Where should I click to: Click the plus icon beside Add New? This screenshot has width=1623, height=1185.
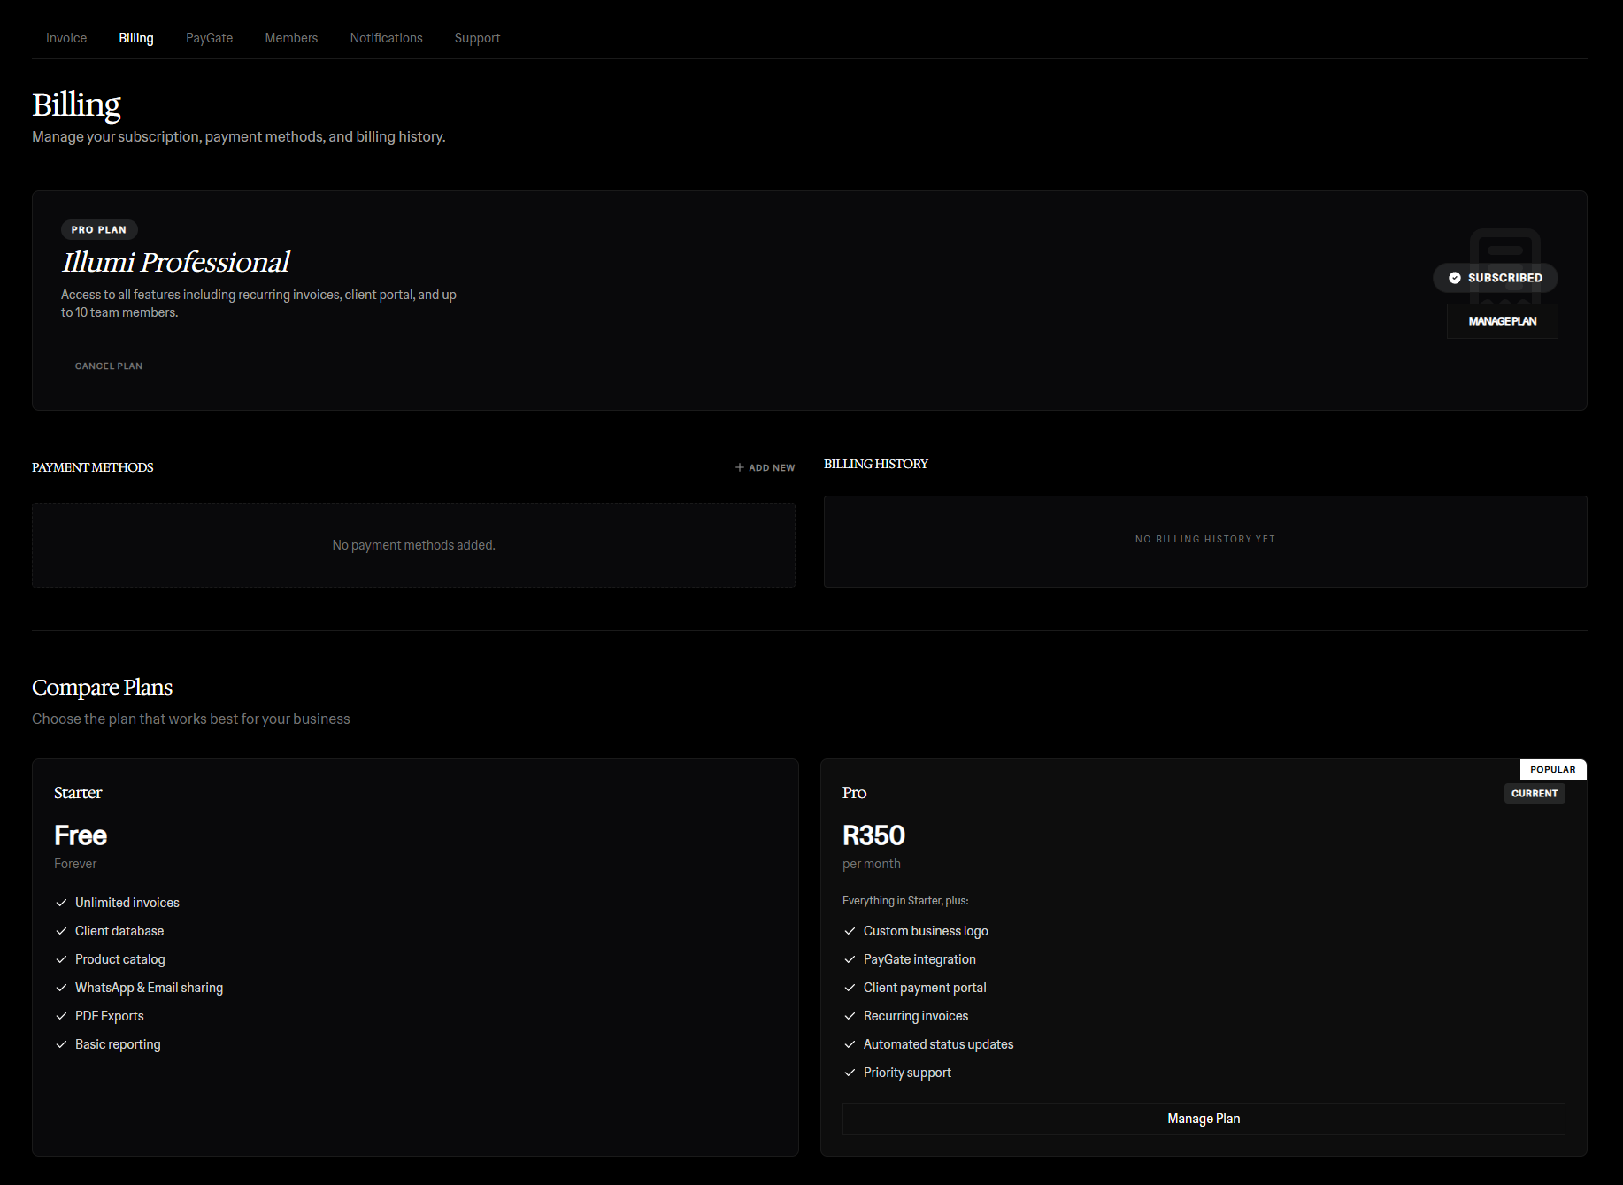[x=740, y=467]
